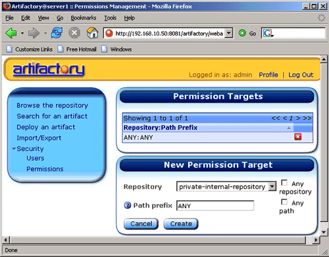Viewport: 329px width, 257px height.
Task: Select the ANY:ANY table row
Action: tap(218, 137)
